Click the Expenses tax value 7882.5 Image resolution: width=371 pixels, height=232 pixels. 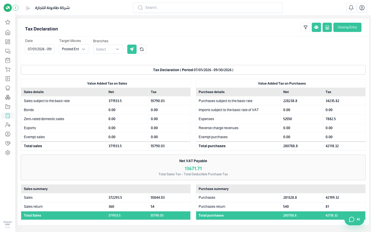331,119
